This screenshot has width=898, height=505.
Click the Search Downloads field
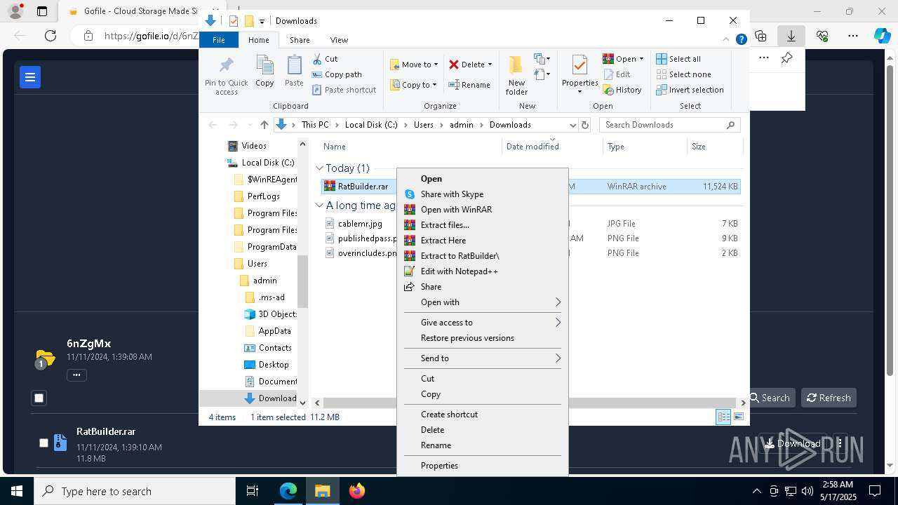(670, 125)
